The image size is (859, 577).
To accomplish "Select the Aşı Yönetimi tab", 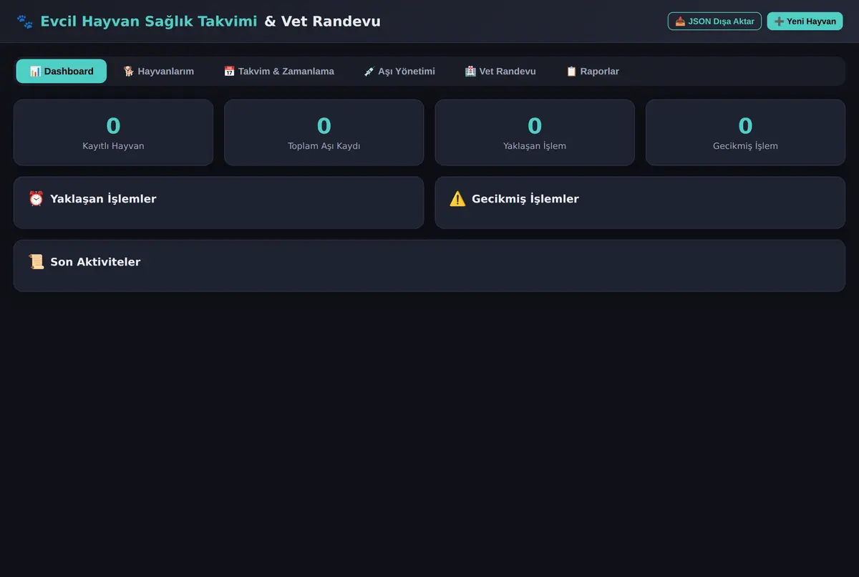I will [x=399, y=71].
